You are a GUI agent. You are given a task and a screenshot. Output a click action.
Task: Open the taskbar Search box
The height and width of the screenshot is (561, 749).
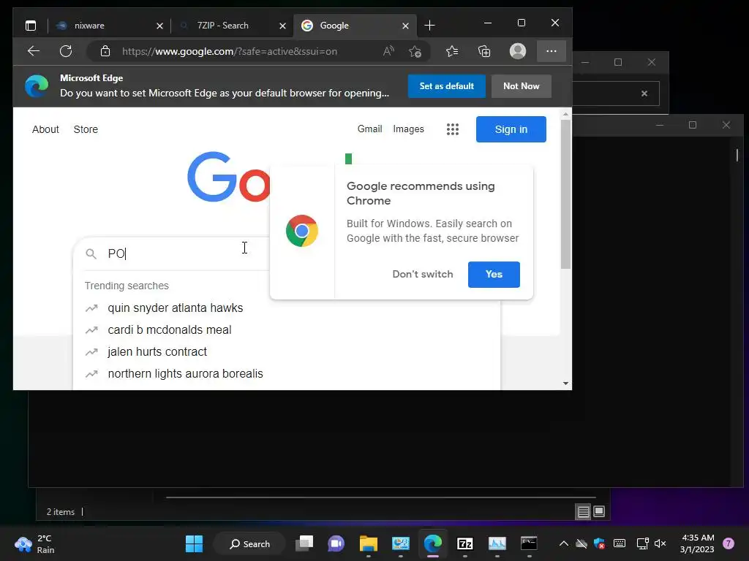249,543
